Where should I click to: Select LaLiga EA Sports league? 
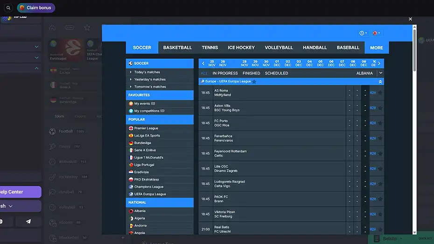pos(160,136)
